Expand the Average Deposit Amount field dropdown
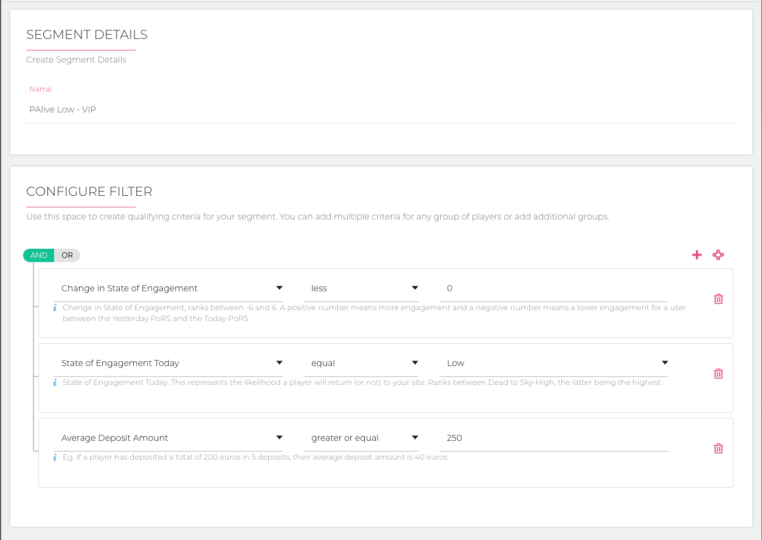 (x=172, y=438)
